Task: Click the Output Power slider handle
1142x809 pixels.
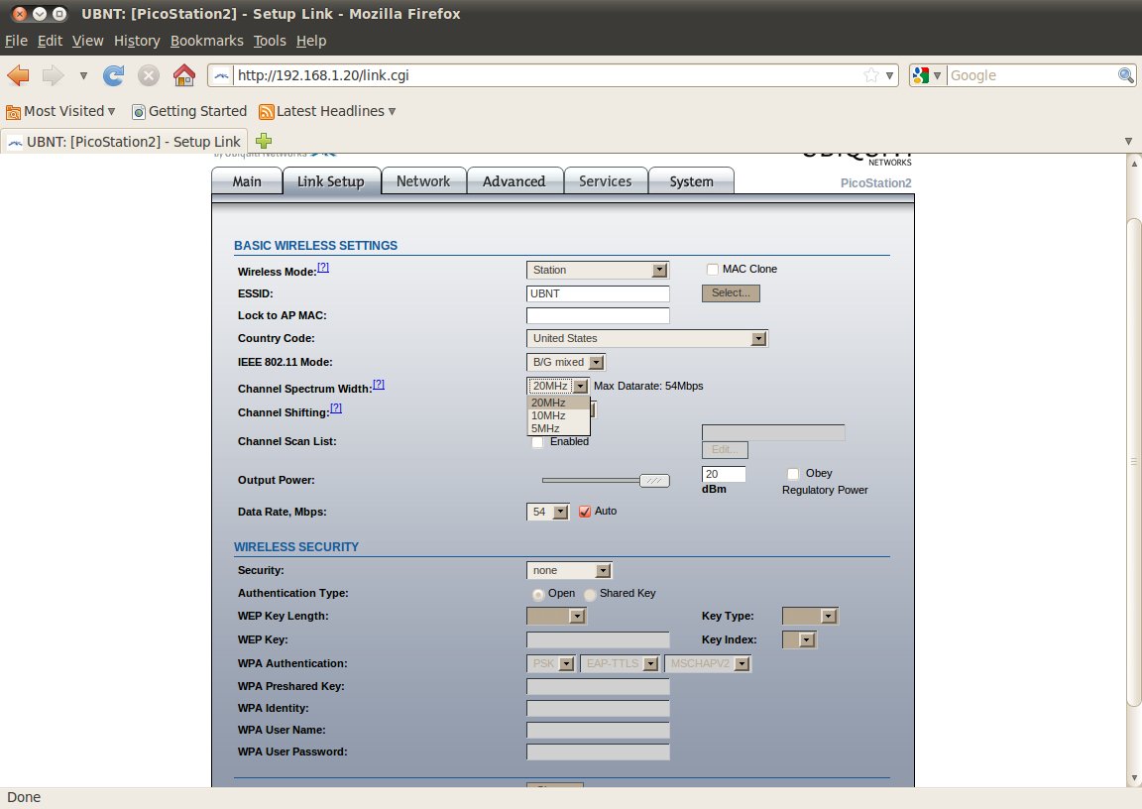Action: (654, 481)
